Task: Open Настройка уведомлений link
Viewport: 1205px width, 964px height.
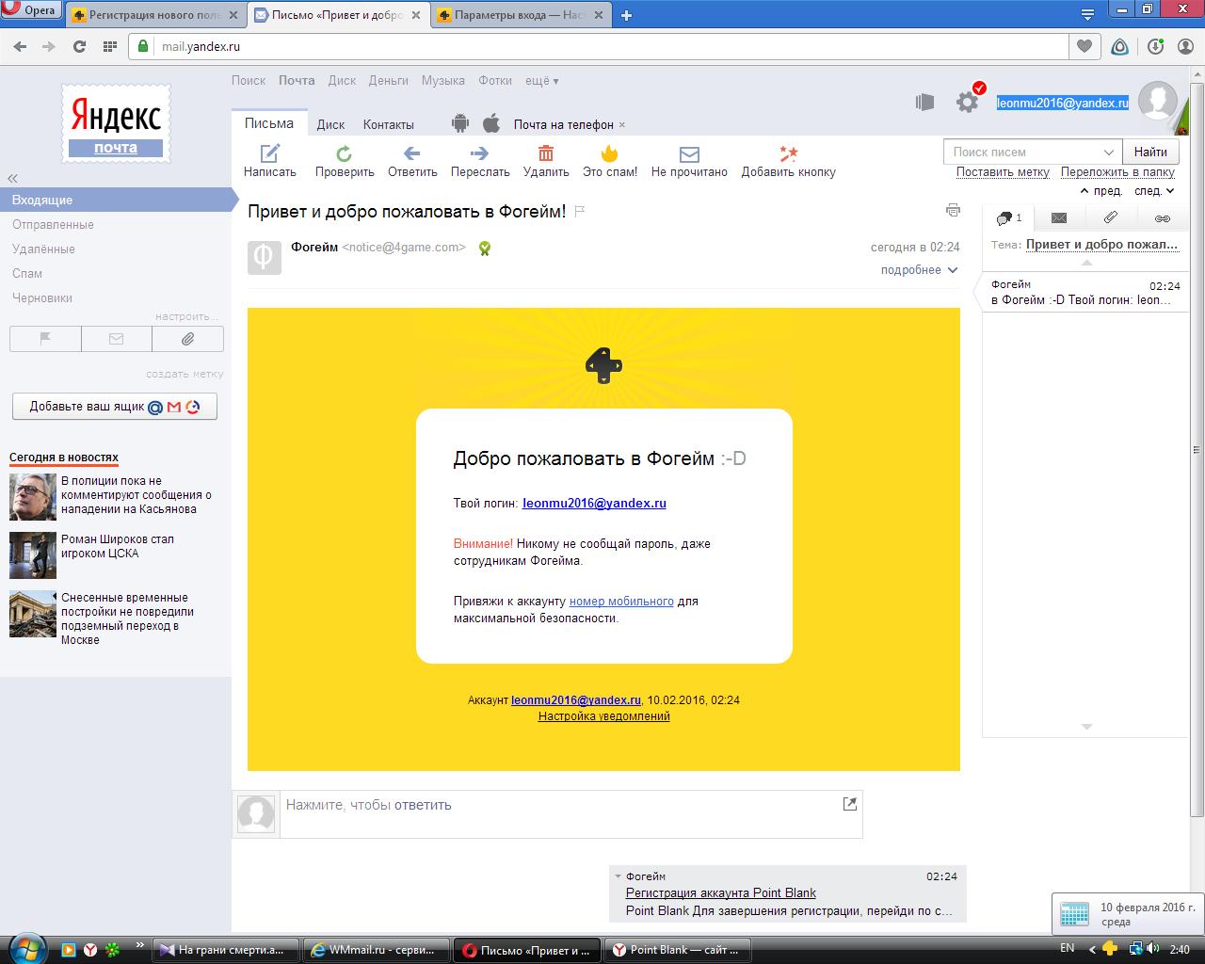Action: pos(604,716)
